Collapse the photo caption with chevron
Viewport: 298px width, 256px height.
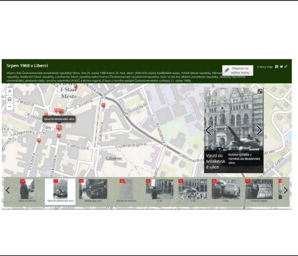220,148
